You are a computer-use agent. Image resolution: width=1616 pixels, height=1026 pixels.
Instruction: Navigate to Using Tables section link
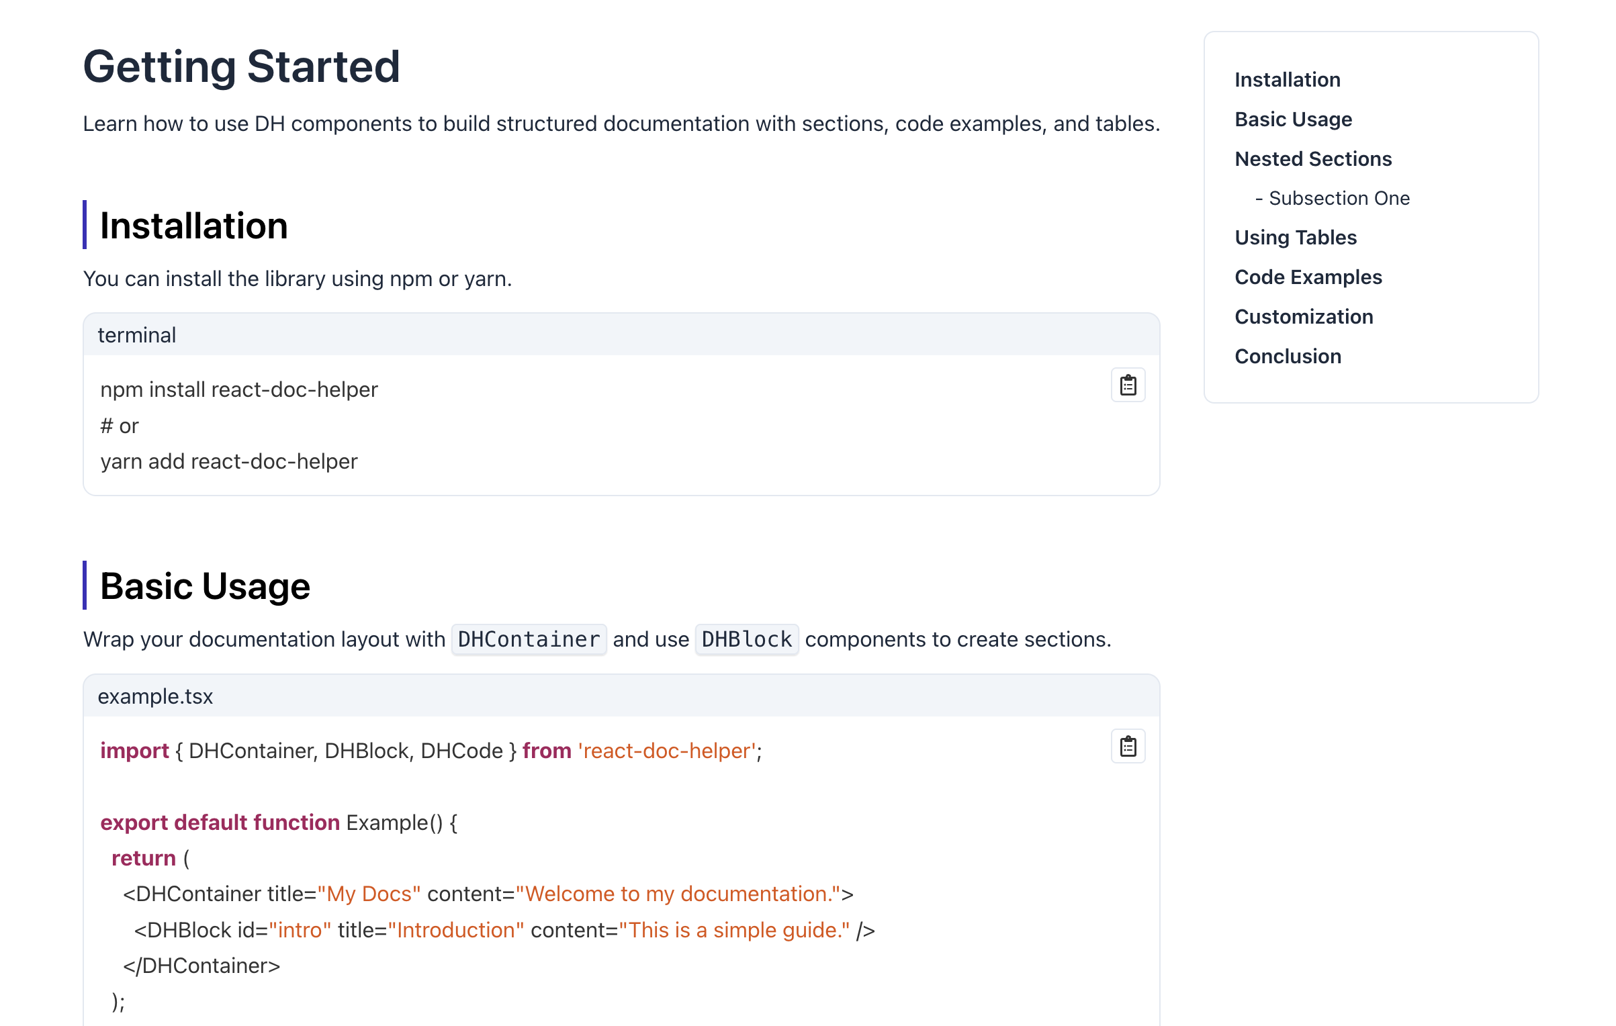tap(1295, 238)
